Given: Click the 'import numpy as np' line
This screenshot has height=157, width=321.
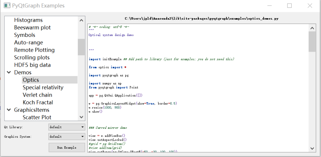Looking at the screenshot, I should 105,83.
